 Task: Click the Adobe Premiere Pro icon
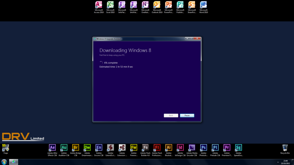pos(227,148)
